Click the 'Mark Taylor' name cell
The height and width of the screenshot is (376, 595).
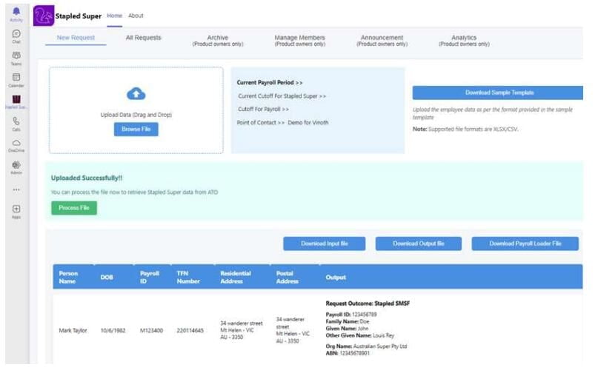pyautogui.click(x=73, y=331)
